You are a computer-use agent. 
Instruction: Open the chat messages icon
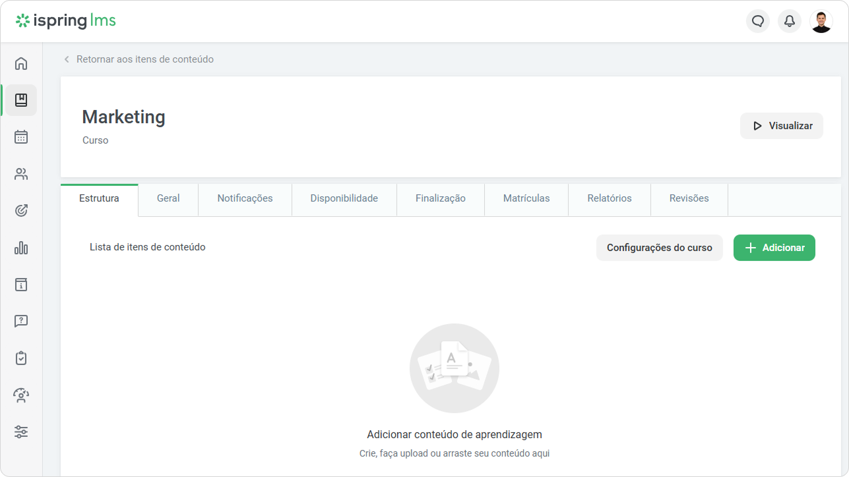(x=758, y=21)
